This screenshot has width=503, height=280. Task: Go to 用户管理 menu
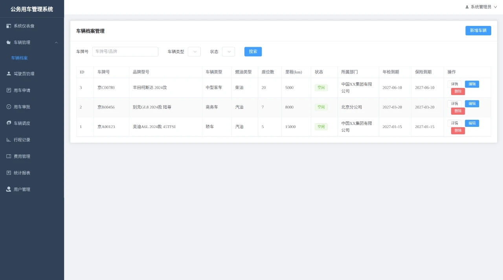pos(32,189)
